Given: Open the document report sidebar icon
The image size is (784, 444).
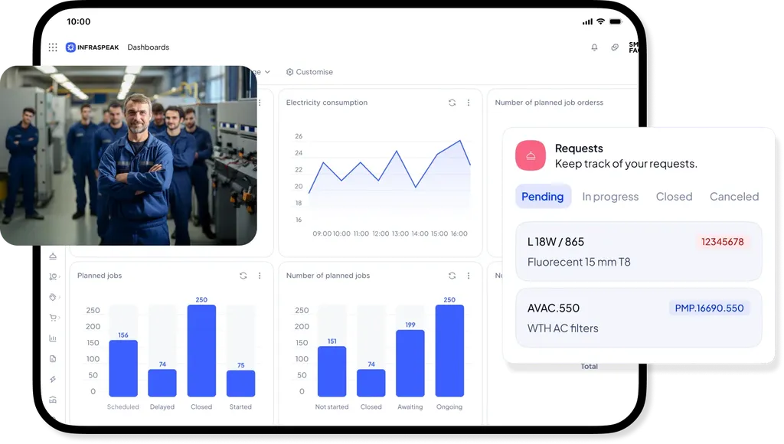Looking at the screenshot, I should pyautogui.click(x=53, y=359).
